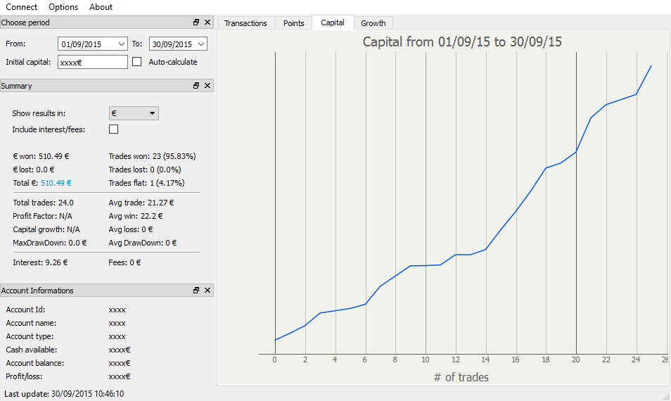Close the Choose period panel
This screenshot has width=671, height=401.
pyautogui.click(x=207, y=23)
